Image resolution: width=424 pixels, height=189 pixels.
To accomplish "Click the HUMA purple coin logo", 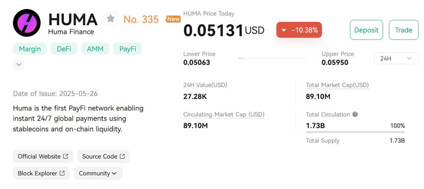I will pos(27,23).
